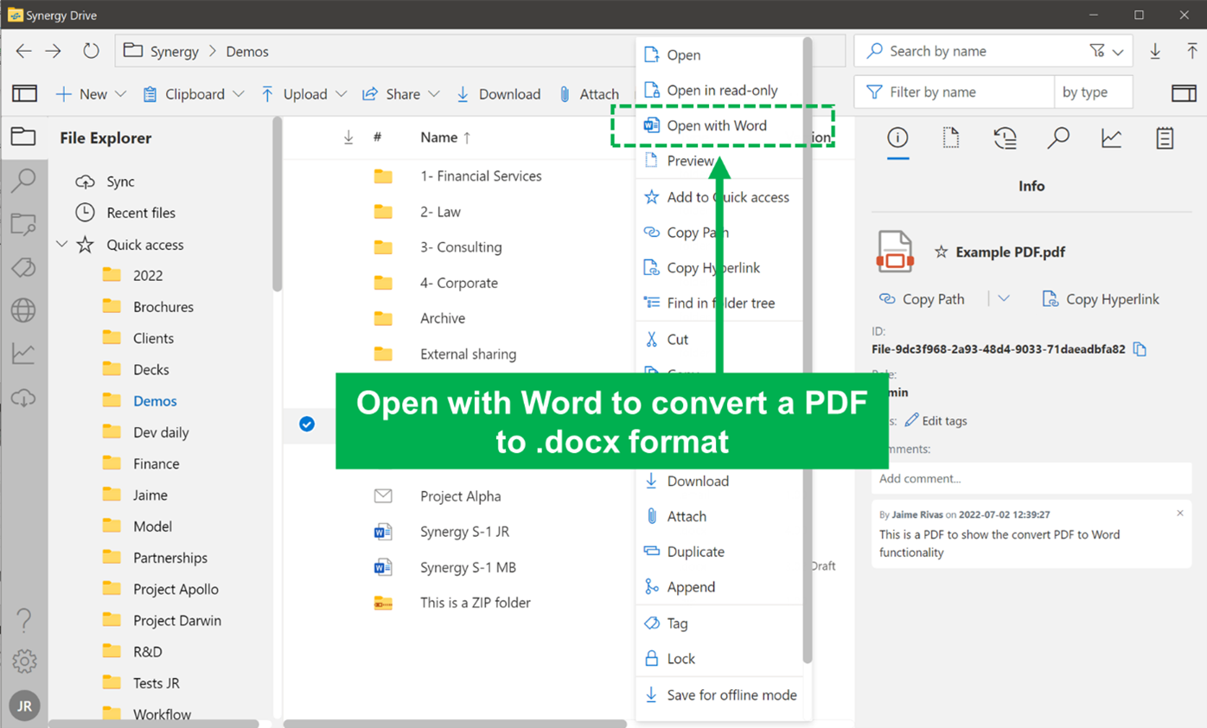Toggle the right details pane layout icon
Viewport: 1207px width, 728px height.
point(1184,93)
